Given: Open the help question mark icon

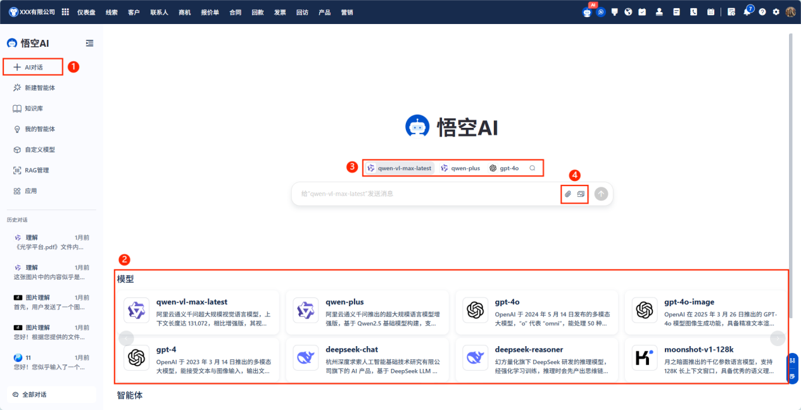Looking at the screenshot, I should click(x=762, y=12).
